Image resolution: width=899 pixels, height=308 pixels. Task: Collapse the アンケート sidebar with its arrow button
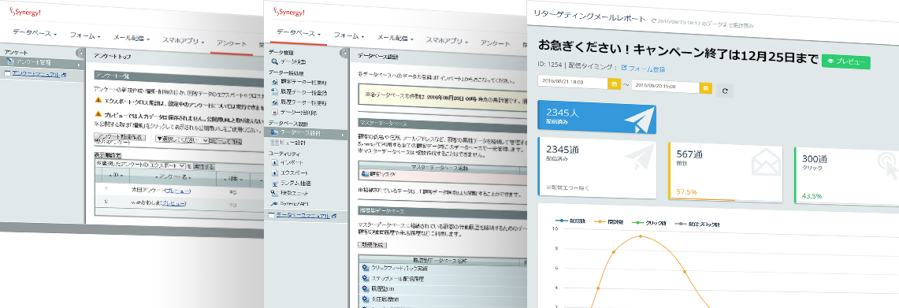click(x=81, y=53)
